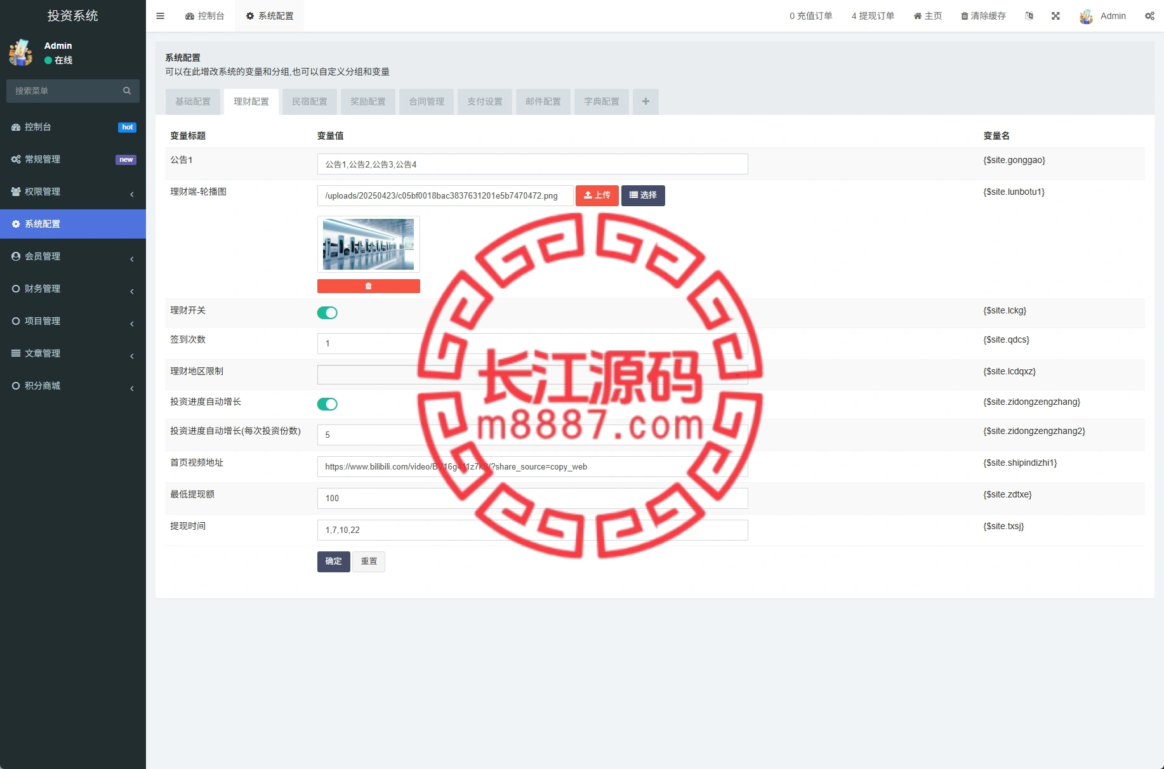Select 系统配置 in the sidebar
Image resolution: width=1164 pixels, height=769 pixels.
pyautogui.click(x=73, y=224)
